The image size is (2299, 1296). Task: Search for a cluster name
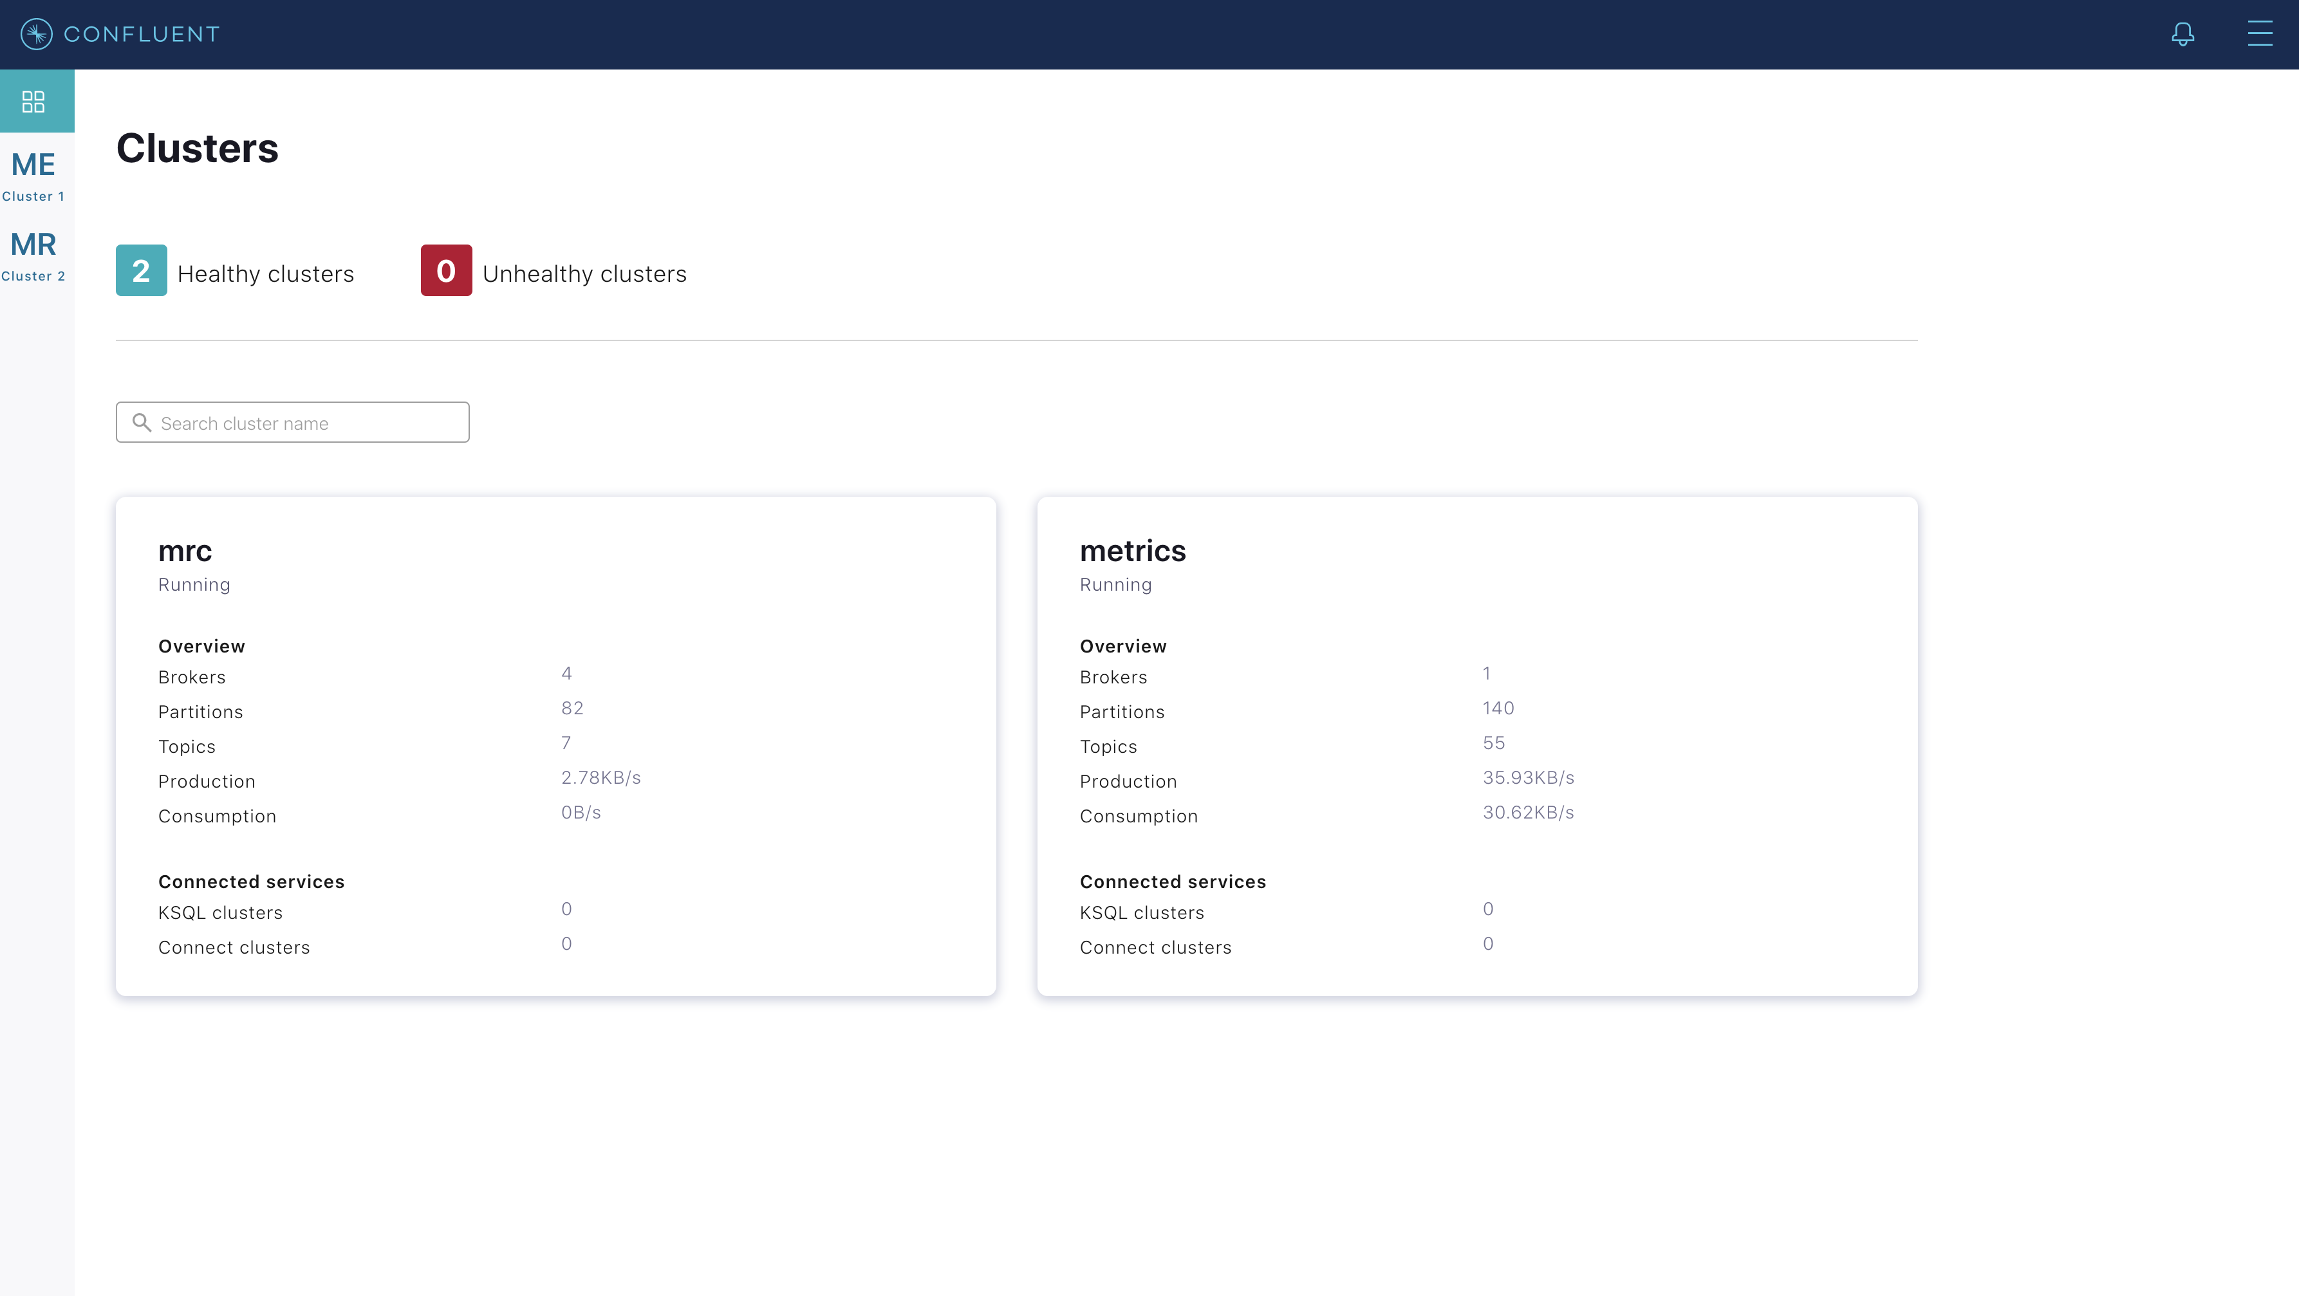[292, 421]
